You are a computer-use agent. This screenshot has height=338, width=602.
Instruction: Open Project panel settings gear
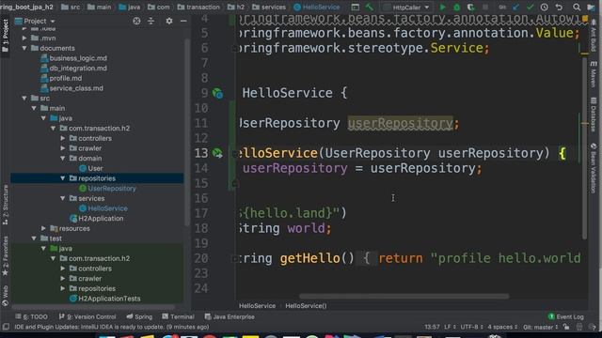click(x=169, y=21)
